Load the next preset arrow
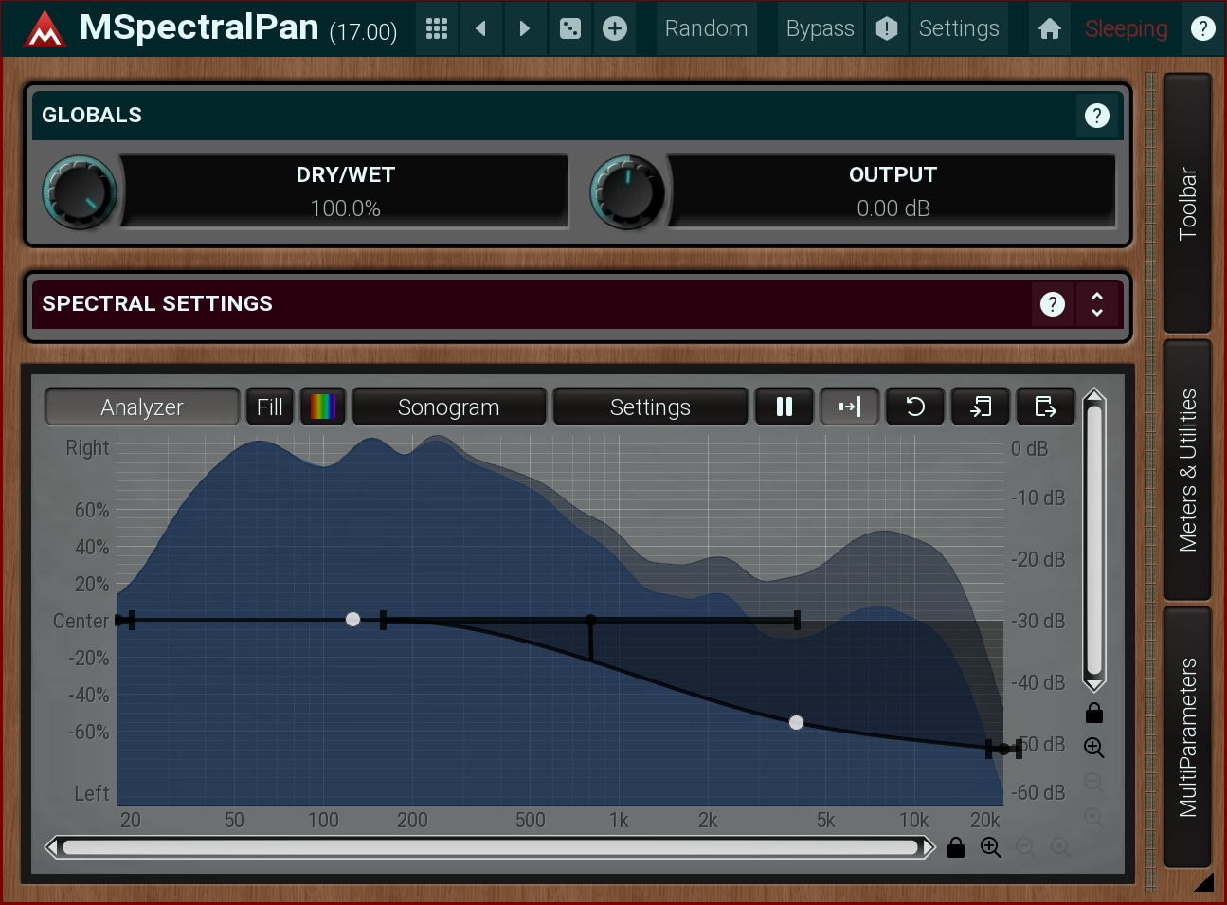The width and height of the screenshot is (1227, 905). (x=524, y=28)
